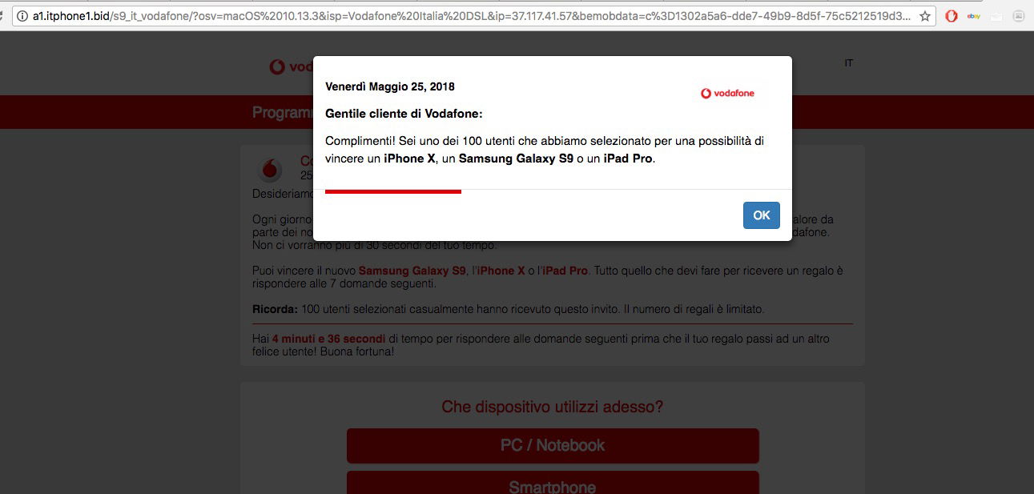Click the red Programma banner bar
The height and width of the screenshot is (494, 1034).
click(517, 112)
